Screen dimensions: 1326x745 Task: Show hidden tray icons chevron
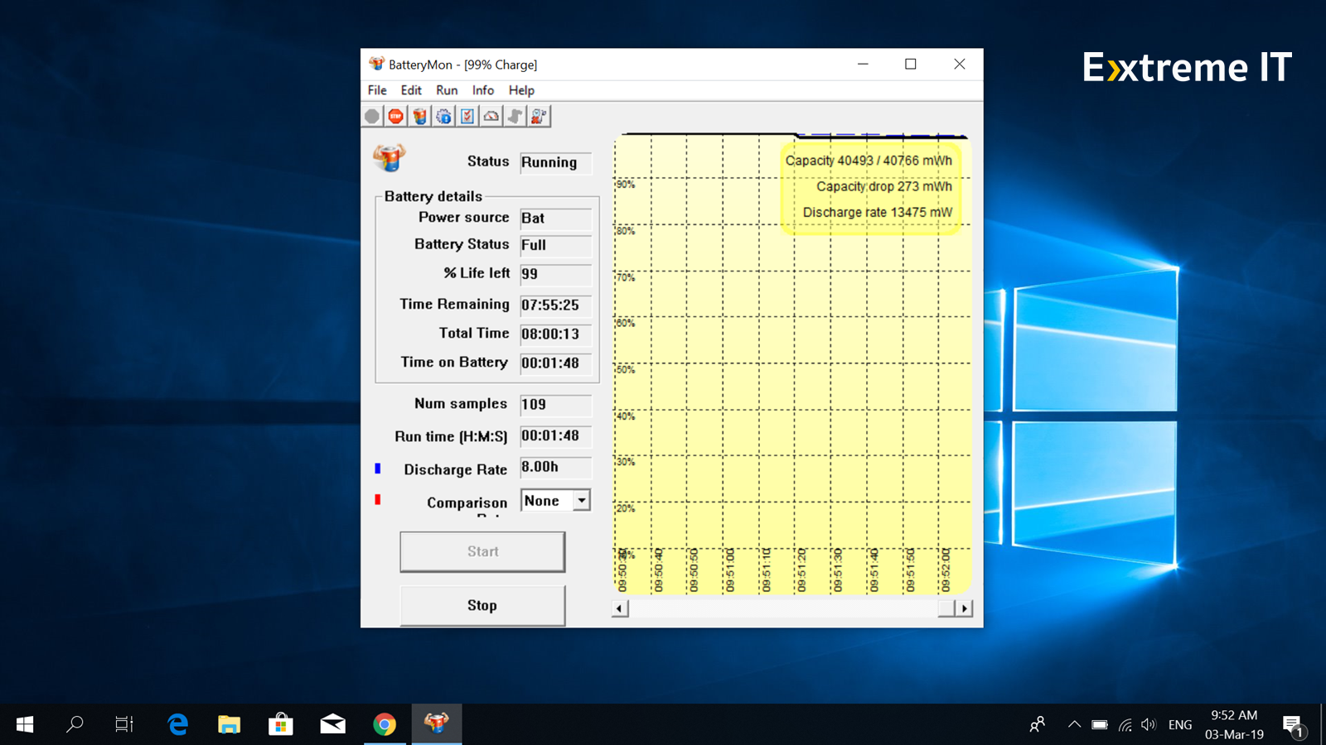click(x=1074, y=724)
